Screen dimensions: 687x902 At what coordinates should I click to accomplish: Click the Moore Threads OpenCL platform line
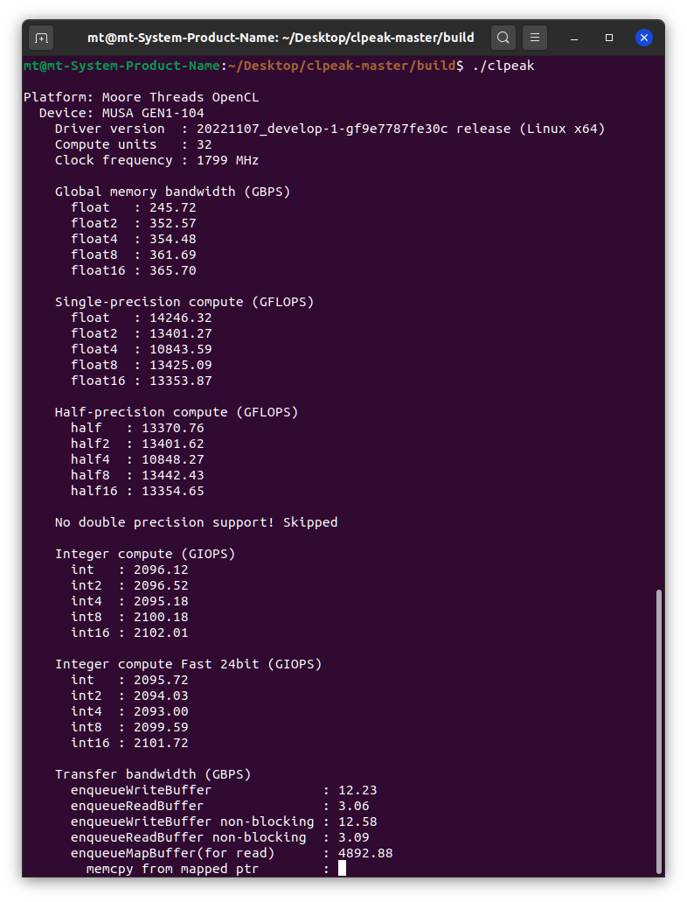141,97
